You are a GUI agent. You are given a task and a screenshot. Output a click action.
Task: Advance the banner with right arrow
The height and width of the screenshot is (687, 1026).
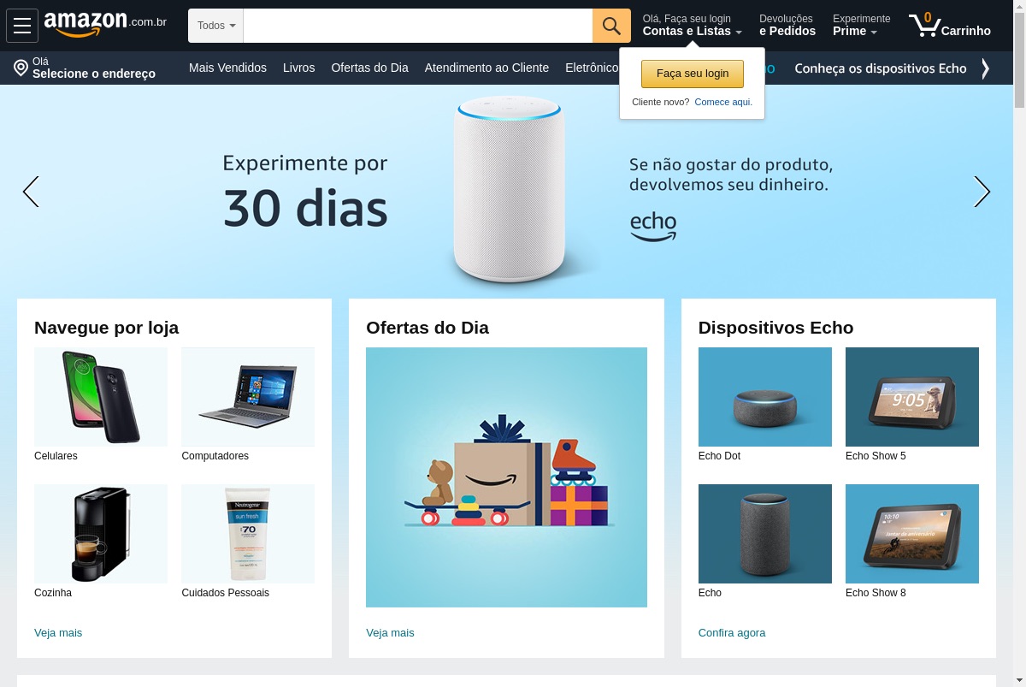click(982, 192)
